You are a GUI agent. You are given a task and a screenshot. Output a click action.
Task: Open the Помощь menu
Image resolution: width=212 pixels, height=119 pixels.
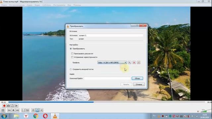coord(77,5)
